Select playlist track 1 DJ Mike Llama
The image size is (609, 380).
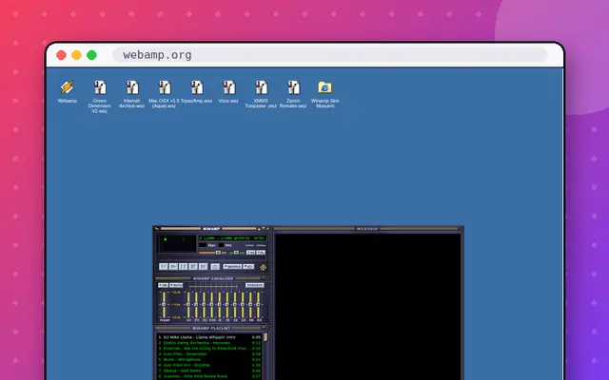[209, 337]
